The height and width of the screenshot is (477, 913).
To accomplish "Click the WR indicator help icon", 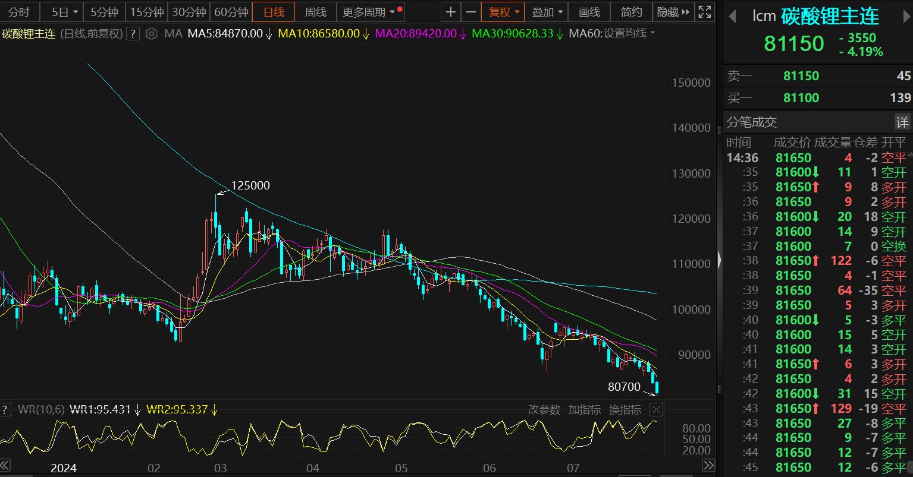I will [5, 409].
